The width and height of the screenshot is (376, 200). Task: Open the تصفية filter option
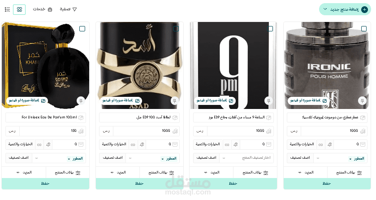tap(68, 9)
